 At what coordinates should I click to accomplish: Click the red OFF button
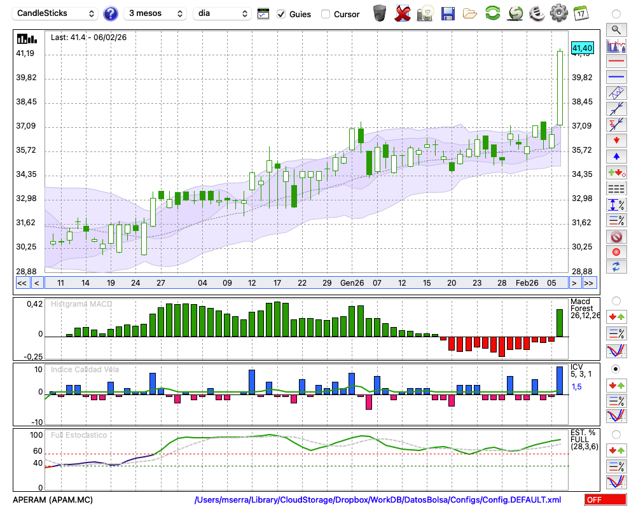604,500
